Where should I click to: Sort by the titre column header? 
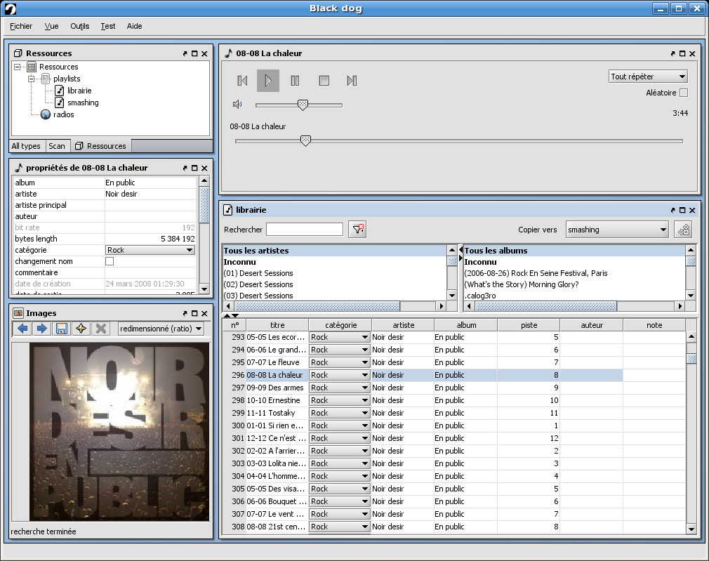click(x=277, y=325)
